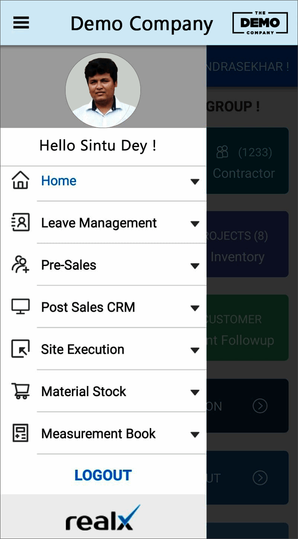Select Post Sales CRM menu item

pyautogui.click(x=88, y=307)
